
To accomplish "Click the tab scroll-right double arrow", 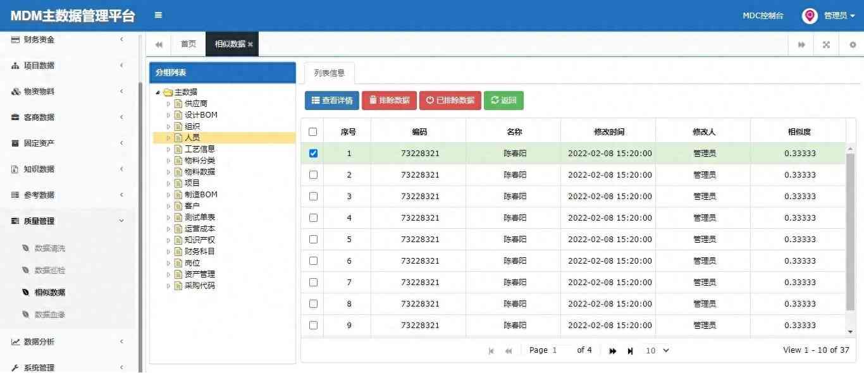I will click(801, 44).
